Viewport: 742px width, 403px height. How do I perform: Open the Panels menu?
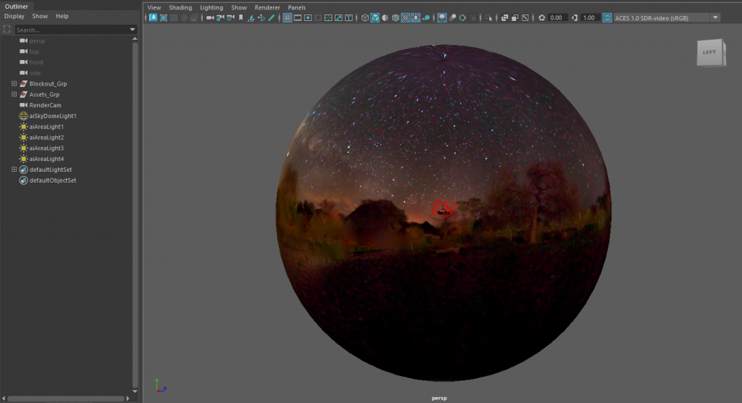pos(296,7)
